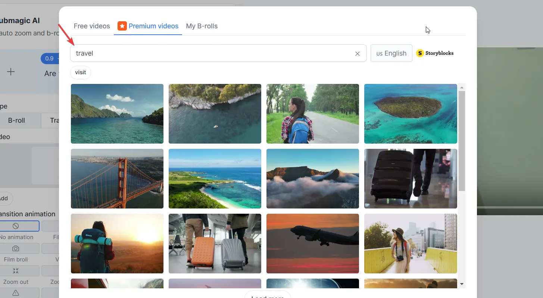The height and width of the screenshot is (298, 543).
Task: Clear the search text with the X icon
Action: tap(358, 54)
